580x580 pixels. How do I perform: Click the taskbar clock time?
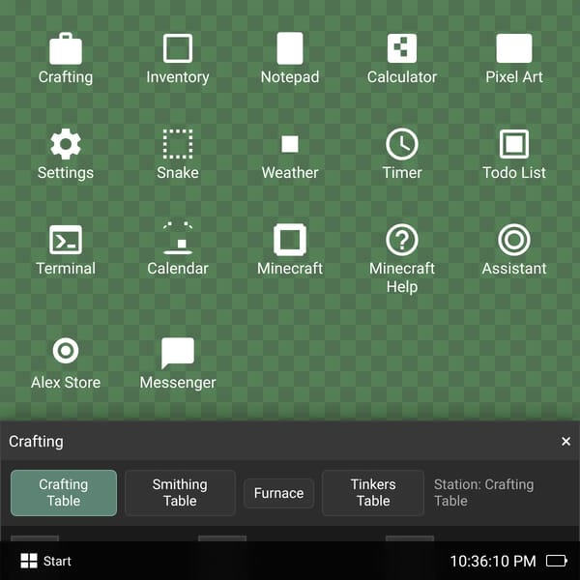[493, 561]
